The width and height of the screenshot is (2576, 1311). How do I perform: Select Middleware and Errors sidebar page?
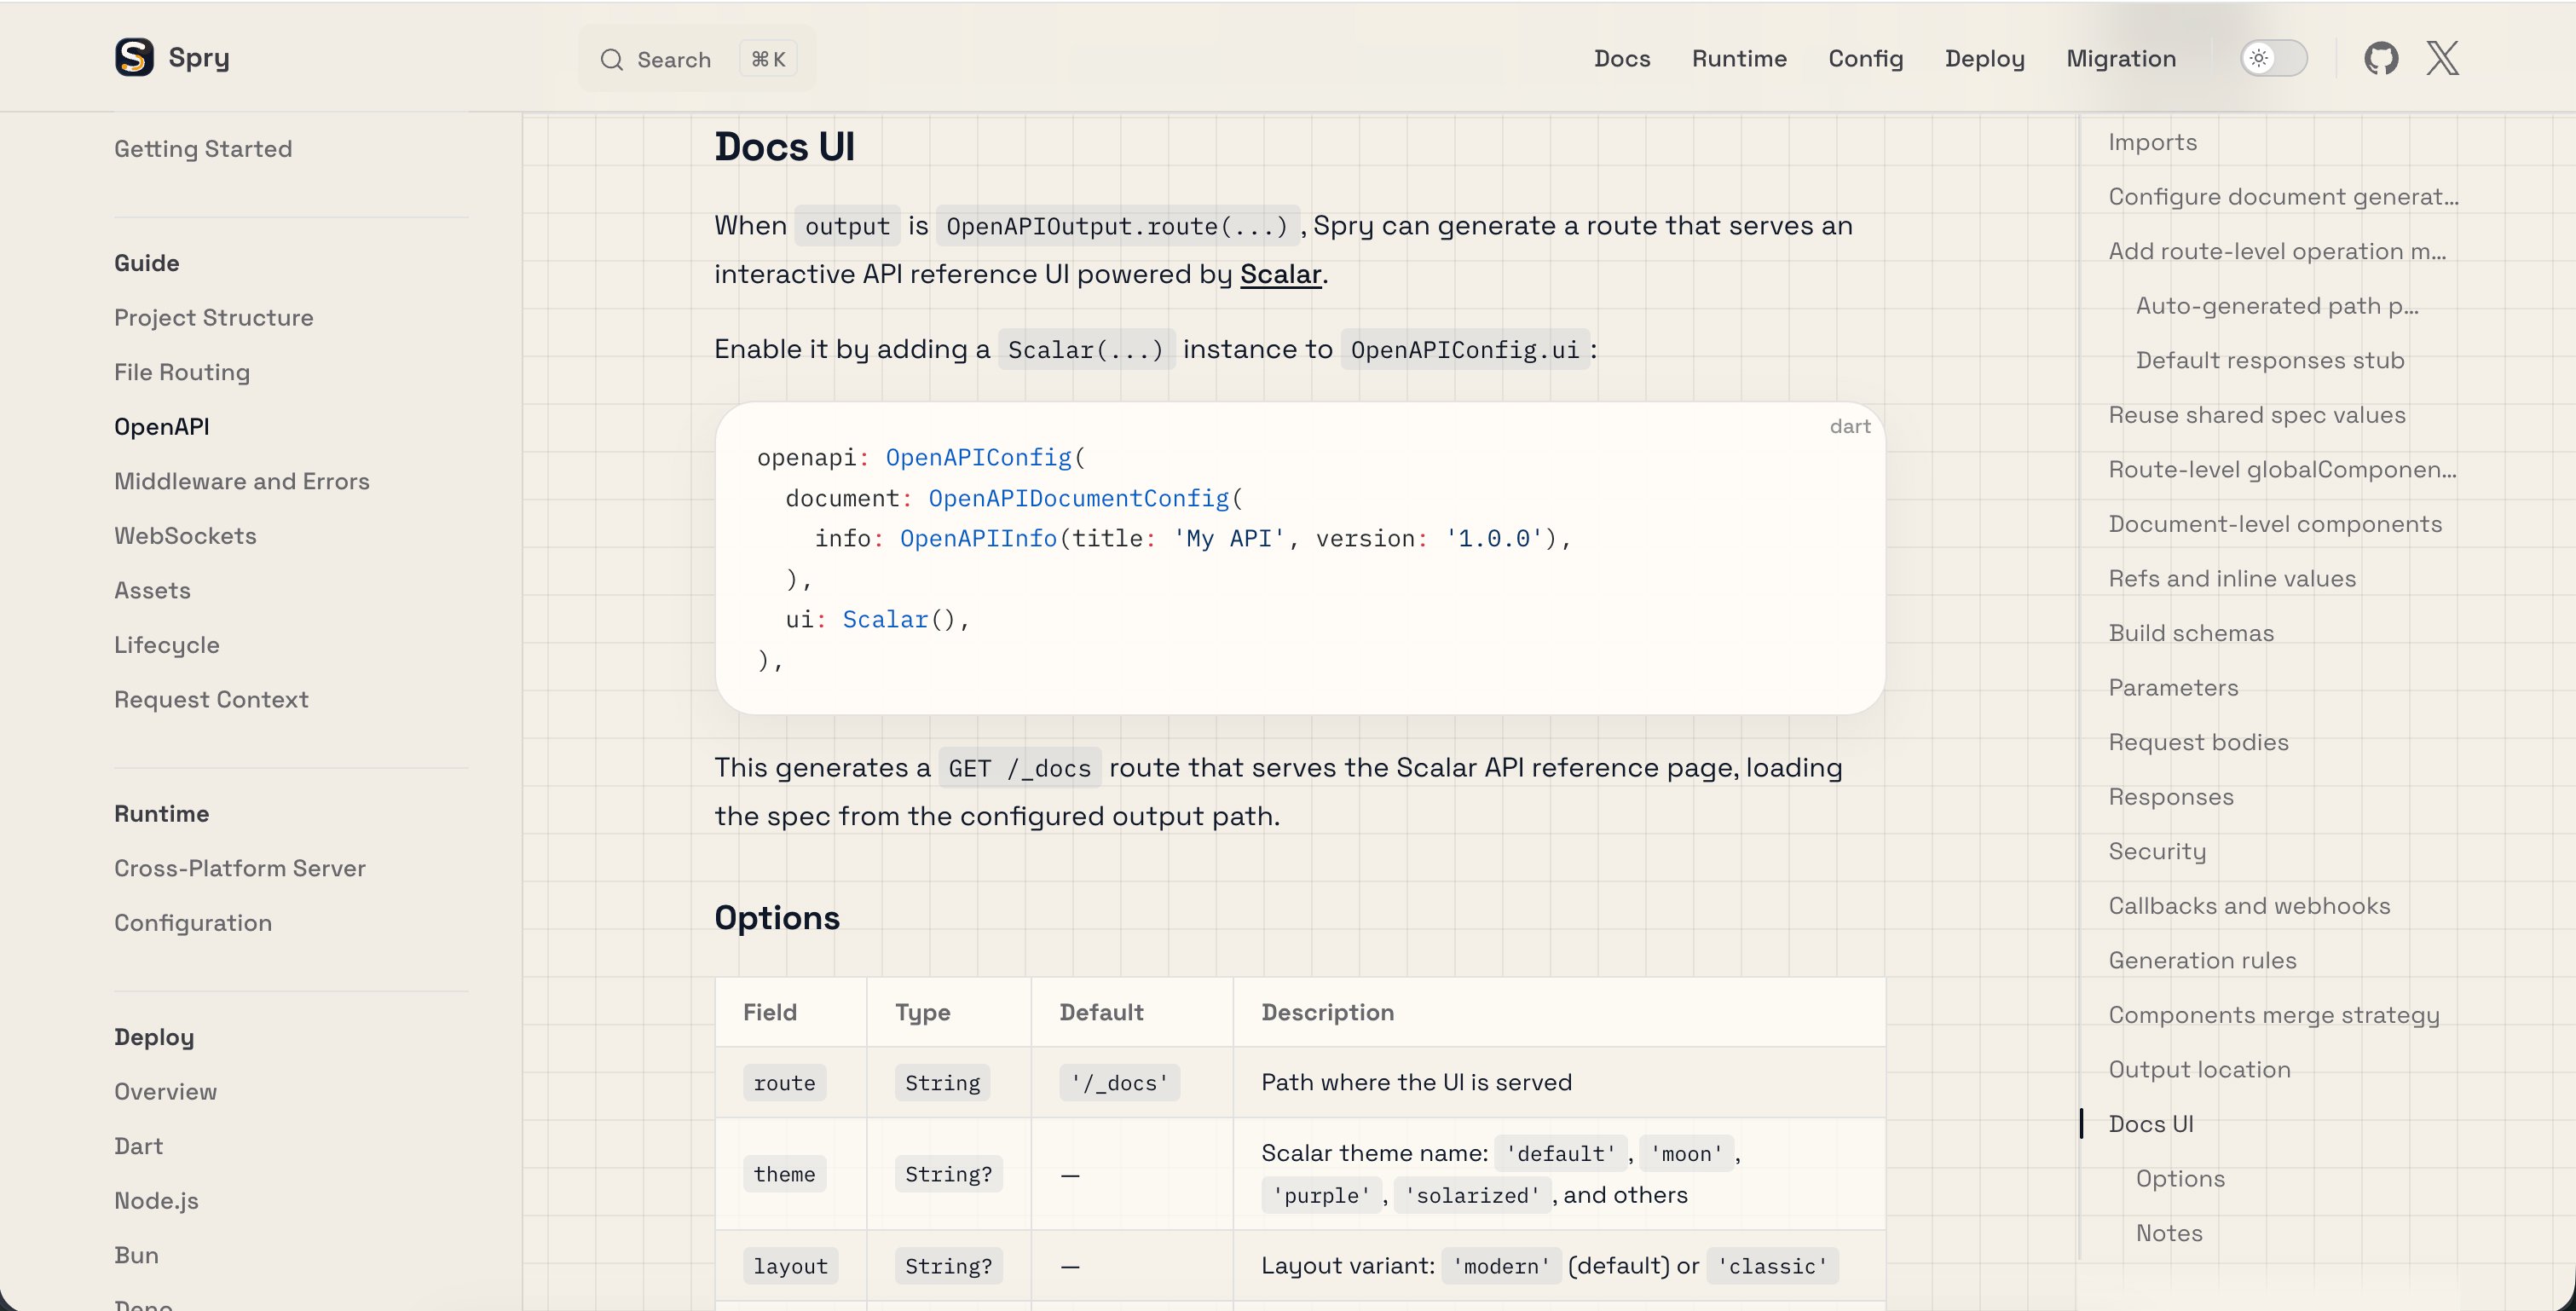point(241,481)
